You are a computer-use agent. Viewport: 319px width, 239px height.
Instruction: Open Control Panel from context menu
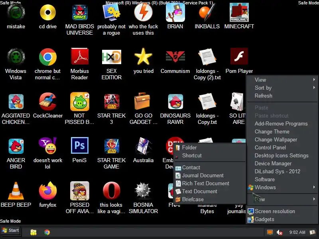click(282, 147)
